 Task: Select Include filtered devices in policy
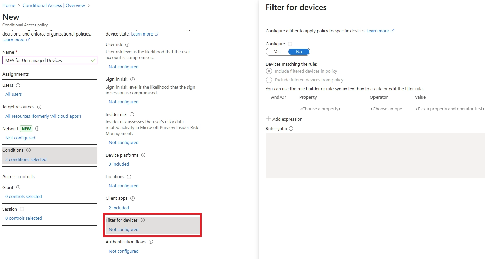[x=269, y=71]
